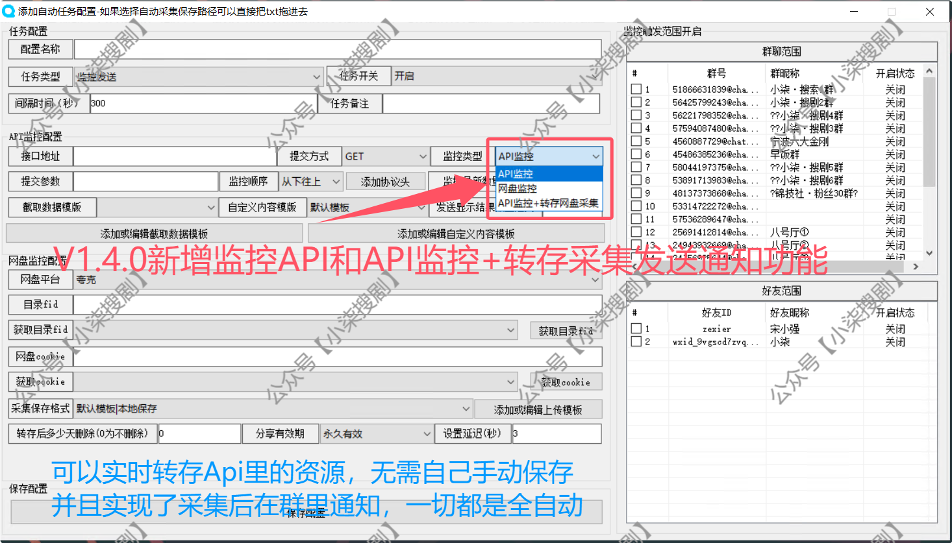Click the 网盘cookie input field

338,356
